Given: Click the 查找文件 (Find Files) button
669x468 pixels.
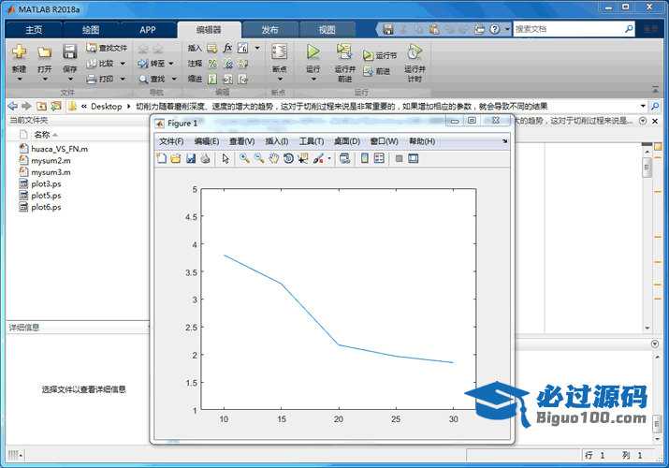Looking at the screenshot, I should [107, 48].
